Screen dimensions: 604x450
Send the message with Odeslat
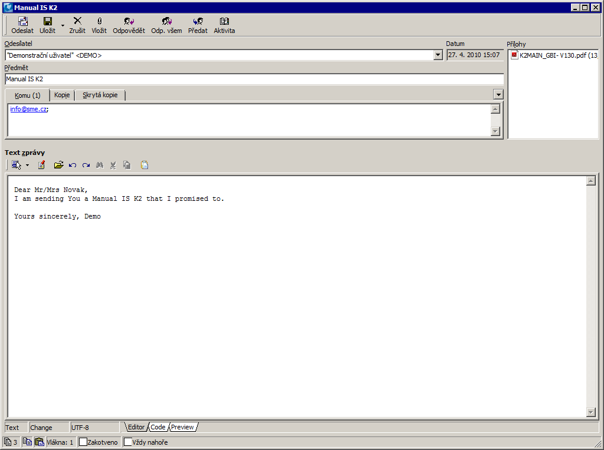(22, 25)
